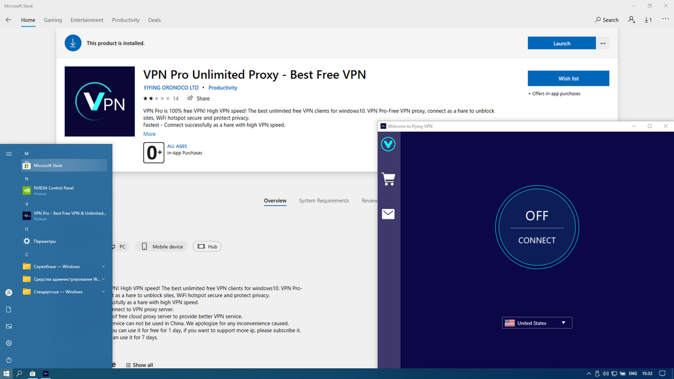Click the taskbar clock 15:32
The height and width of the screenshot is (379, 674).
648,374
